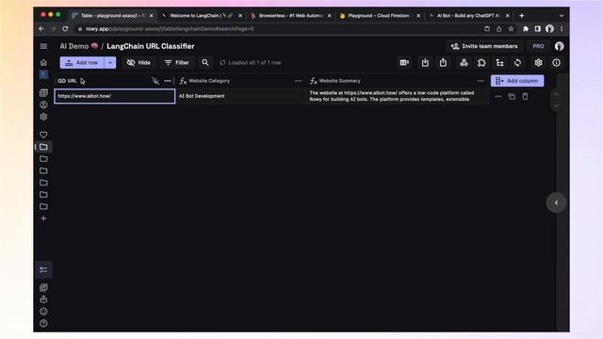Click the smiley feedback icon in sidebar
603x339 pixels.
point(43,312)
